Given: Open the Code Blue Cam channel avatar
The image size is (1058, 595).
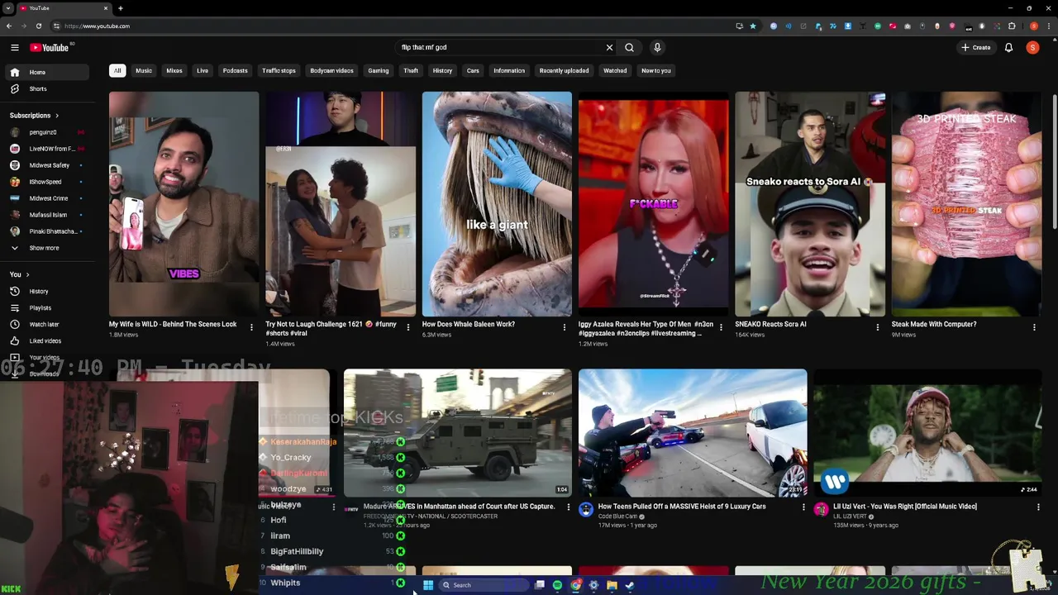Looking at the screenshot, I should [586, 509].
